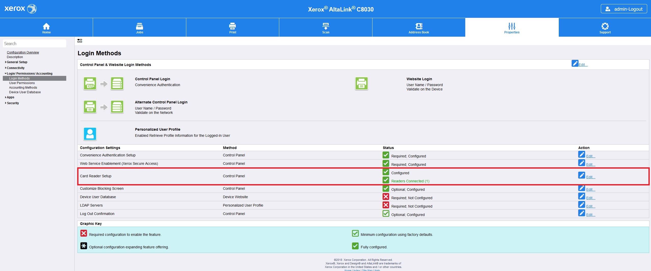Click pencil icon for LDAP Servers row
Viewport: 651px width, 271px height.
pyautogui.click(x=581, y=205)
